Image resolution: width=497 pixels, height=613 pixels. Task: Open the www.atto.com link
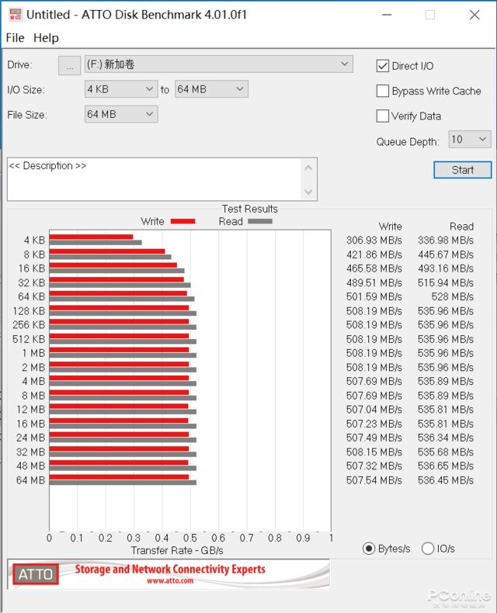(x=170, y=581)
